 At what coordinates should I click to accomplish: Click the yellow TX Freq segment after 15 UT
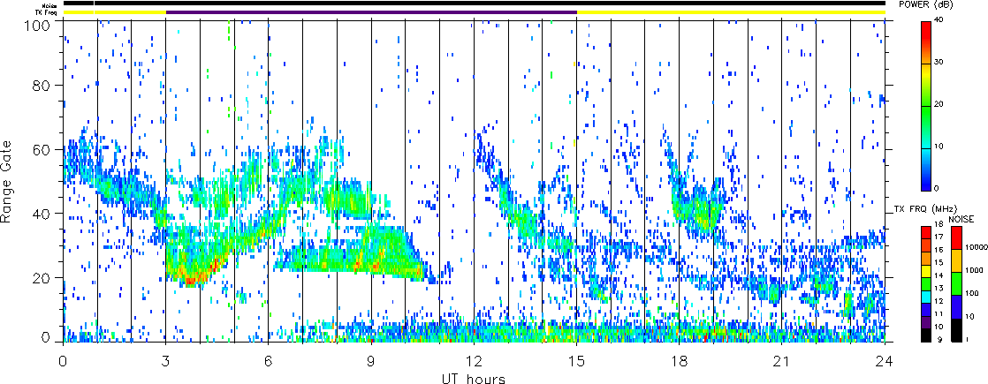tap(732, 12)
